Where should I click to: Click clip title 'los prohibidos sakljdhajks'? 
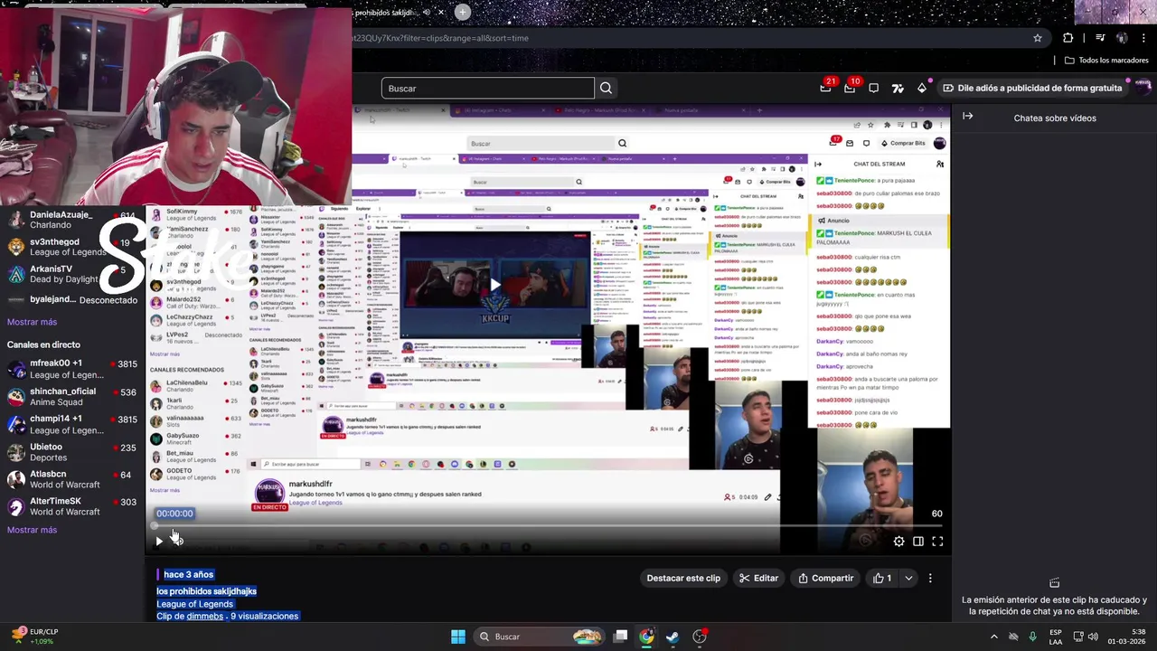tap(206, 591)
